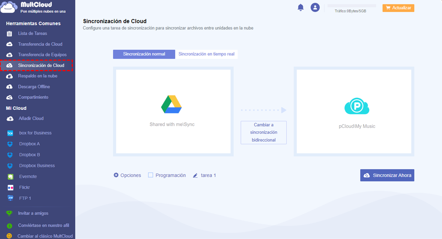Image resolution: width=442 pixels, height=239 pixels.
Task: Click the Sincronizar Ahora button
Action: [387, 175]
